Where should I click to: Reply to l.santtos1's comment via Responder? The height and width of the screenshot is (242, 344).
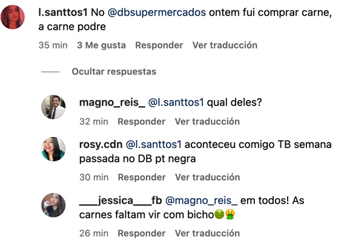click(159, 45)
